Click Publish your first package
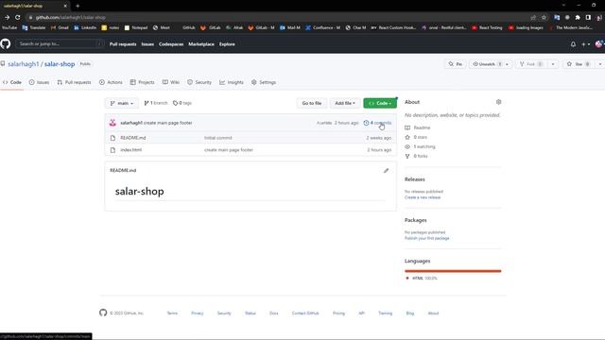The width and height of the screenshot is (605, 340). coord(426,238)
